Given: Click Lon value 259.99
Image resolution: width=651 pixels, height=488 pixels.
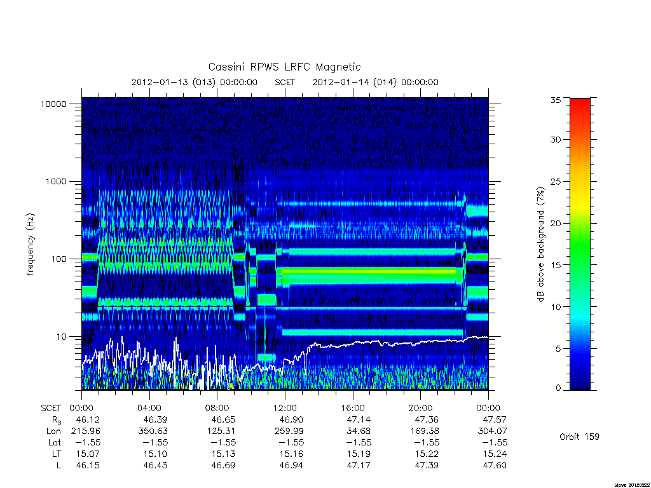Looking at the screenshot, I should pos(289,431).
